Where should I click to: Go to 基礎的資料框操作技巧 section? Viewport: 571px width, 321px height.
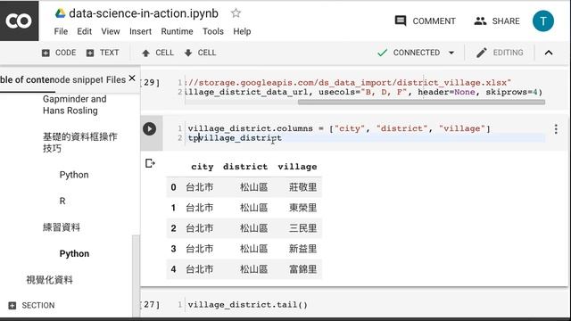[x=79, y=143]
